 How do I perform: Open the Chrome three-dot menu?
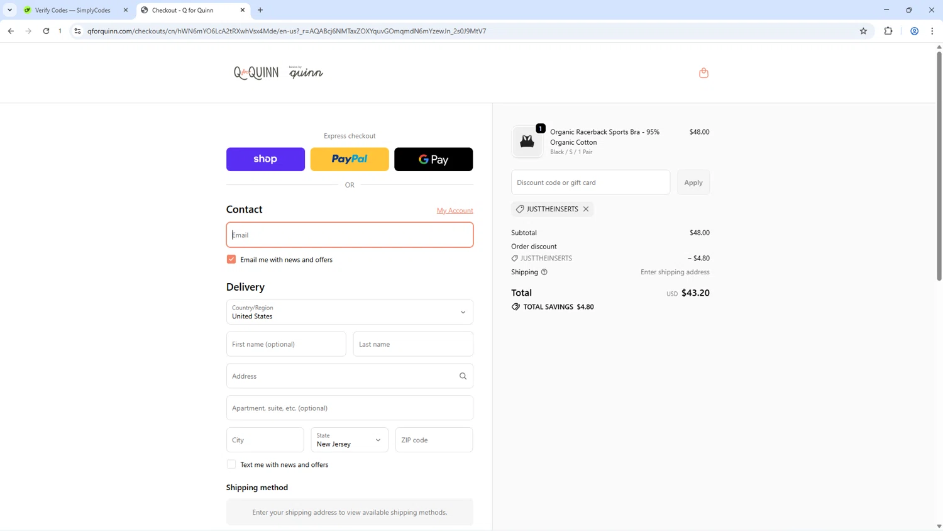pos(932,31)
